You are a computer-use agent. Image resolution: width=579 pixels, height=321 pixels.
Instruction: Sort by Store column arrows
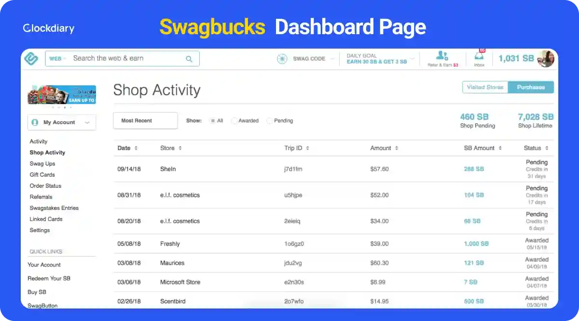(180, 148)
